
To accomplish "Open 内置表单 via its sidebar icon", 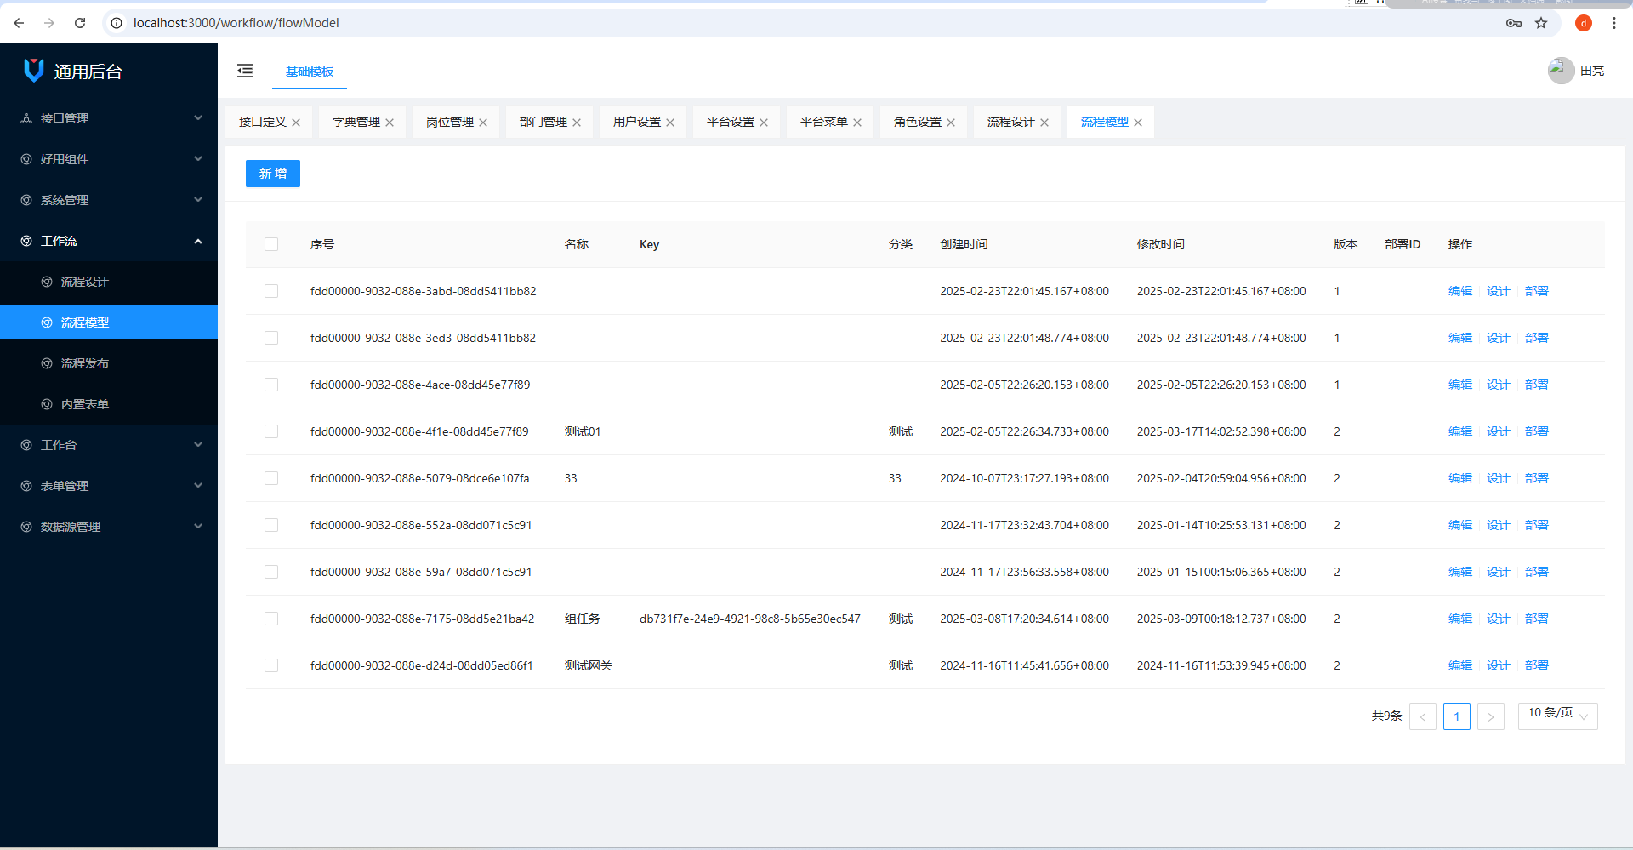I will tap(48, 404).
